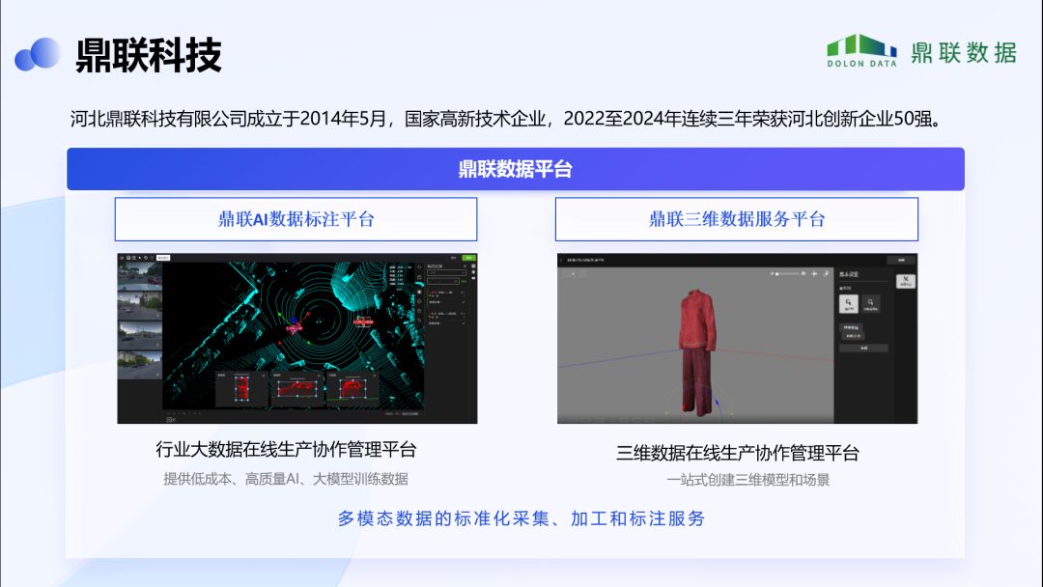
Task: Click the zoom slider in the 3D viewer screenshot
Action: (x=788, y=273)
